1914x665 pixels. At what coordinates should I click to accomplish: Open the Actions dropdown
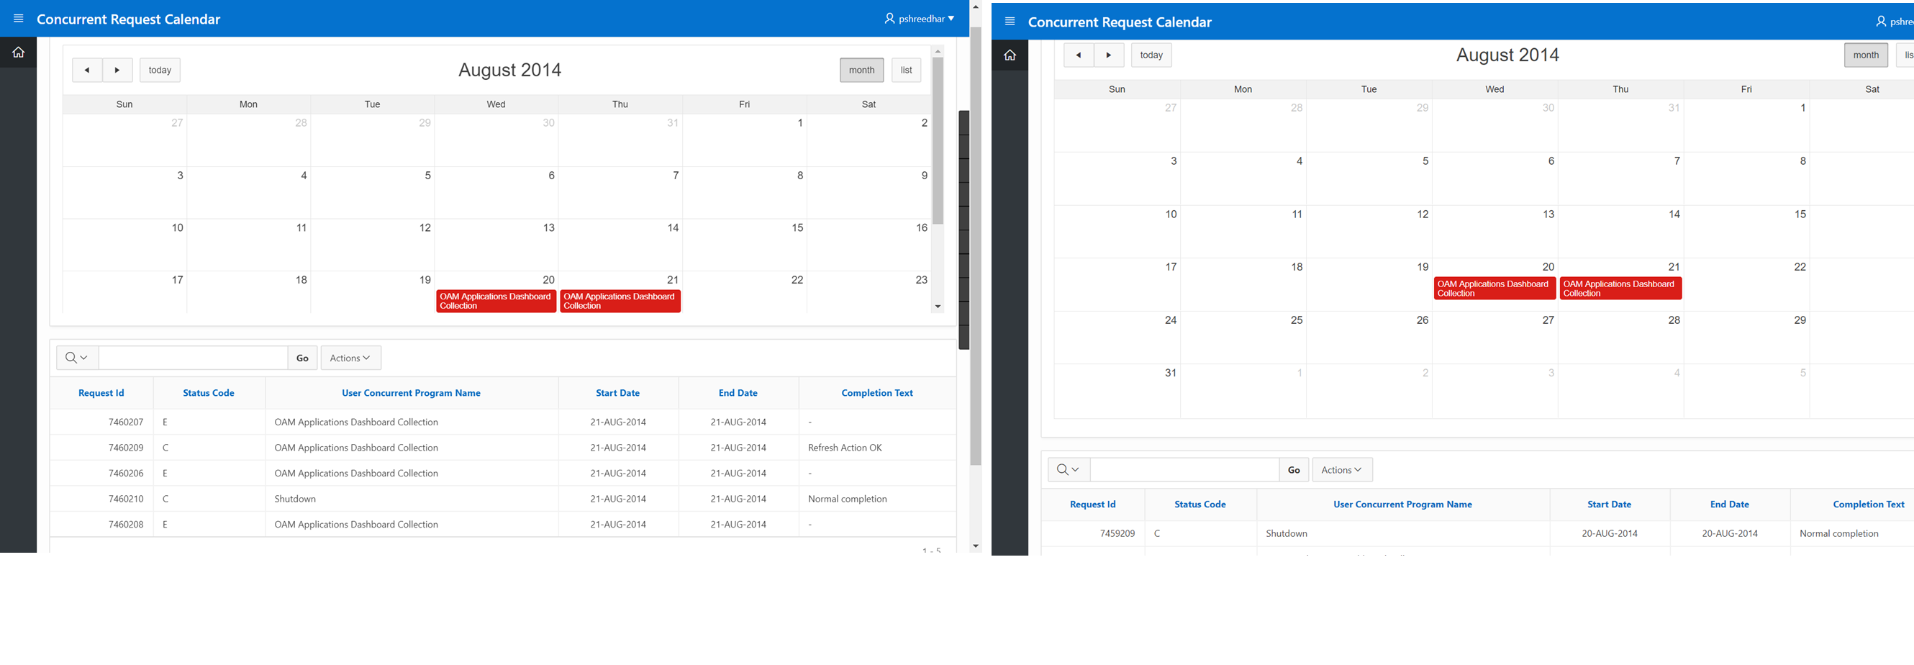(x=350, y=358)
